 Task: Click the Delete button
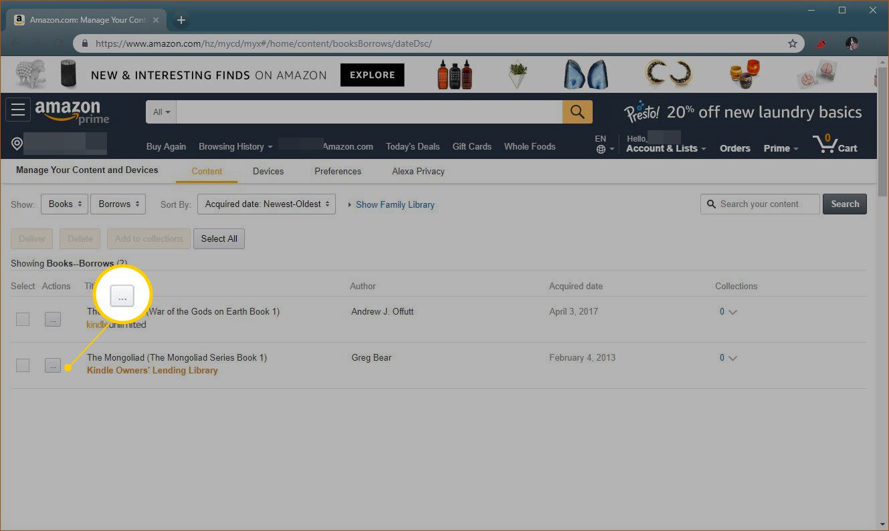click(80, 238)
